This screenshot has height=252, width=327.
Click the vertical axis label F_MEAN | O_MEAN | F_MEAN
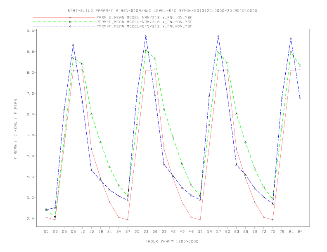pos(16,129)
